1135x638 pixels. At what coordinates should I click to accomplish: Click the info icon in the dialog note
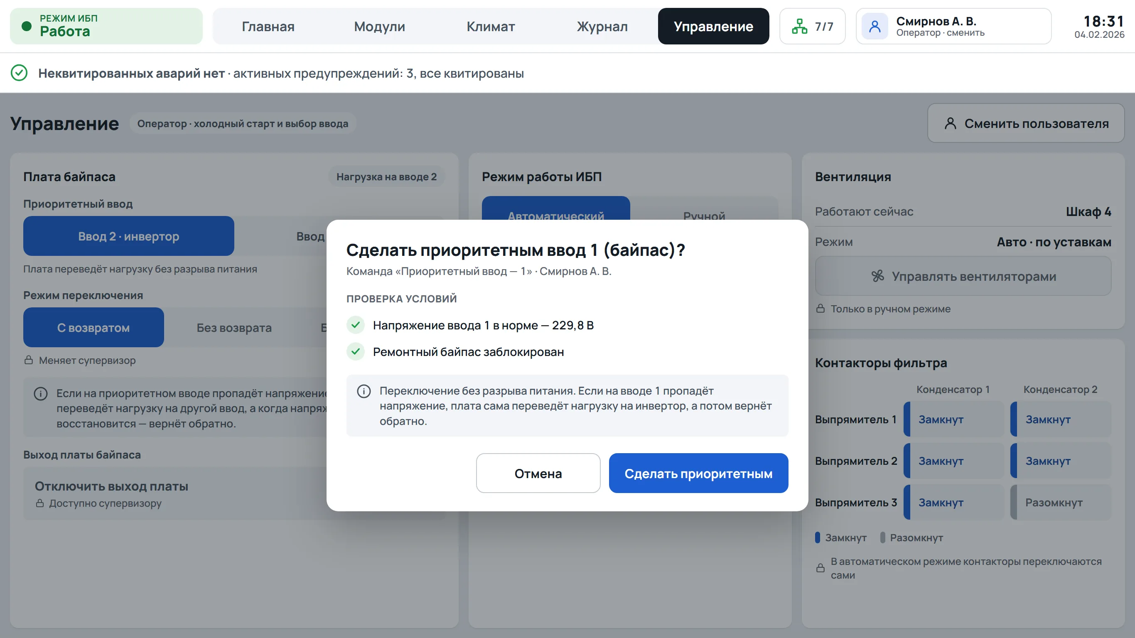[x=364, y=391]
